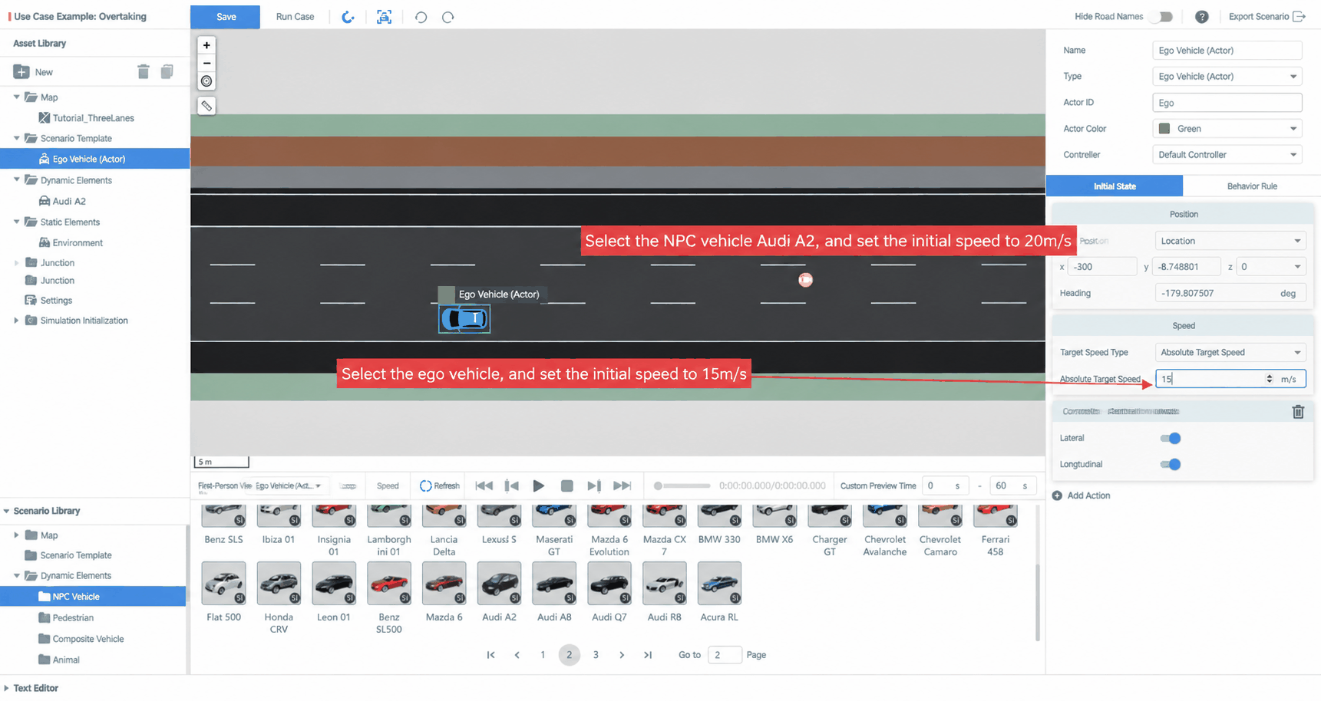The height and width of the screenshot is (701, 1321).
Task: Open the Position Location dropdown
Action: (x=1230, y=241)
